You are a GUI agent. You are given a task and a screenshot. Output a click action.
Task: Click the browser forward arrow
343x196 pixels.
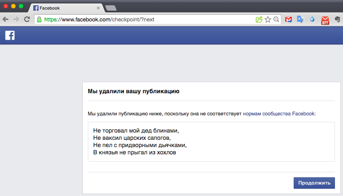16,19
